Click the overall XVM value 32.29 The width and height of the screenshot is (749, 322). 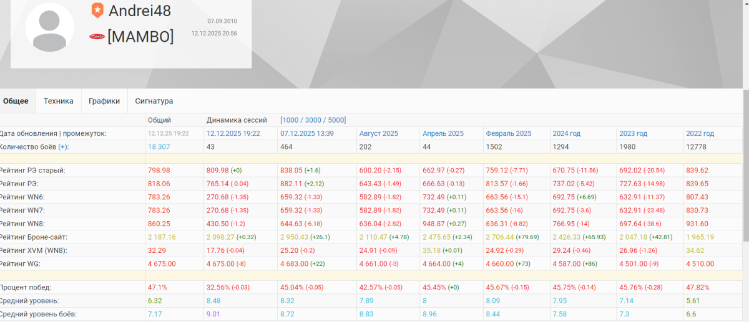point(157,250)
